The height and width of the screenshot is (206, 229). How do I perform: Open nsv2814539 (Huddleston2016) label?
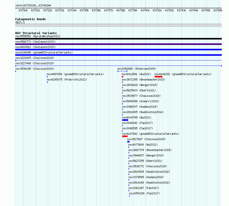click(149, 172)
